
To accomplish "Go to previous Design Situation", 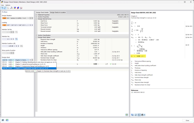I will pos(30,18).
